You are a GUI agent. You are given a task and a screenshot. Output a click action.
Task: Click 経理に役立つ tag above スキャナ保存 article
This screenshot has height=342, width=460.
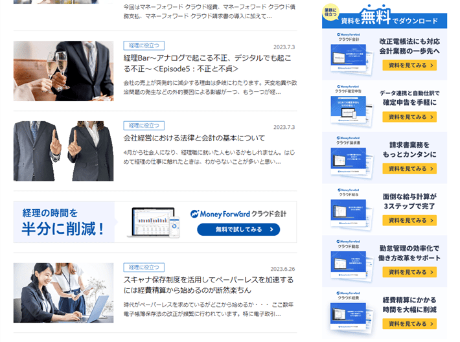point(144,268)
